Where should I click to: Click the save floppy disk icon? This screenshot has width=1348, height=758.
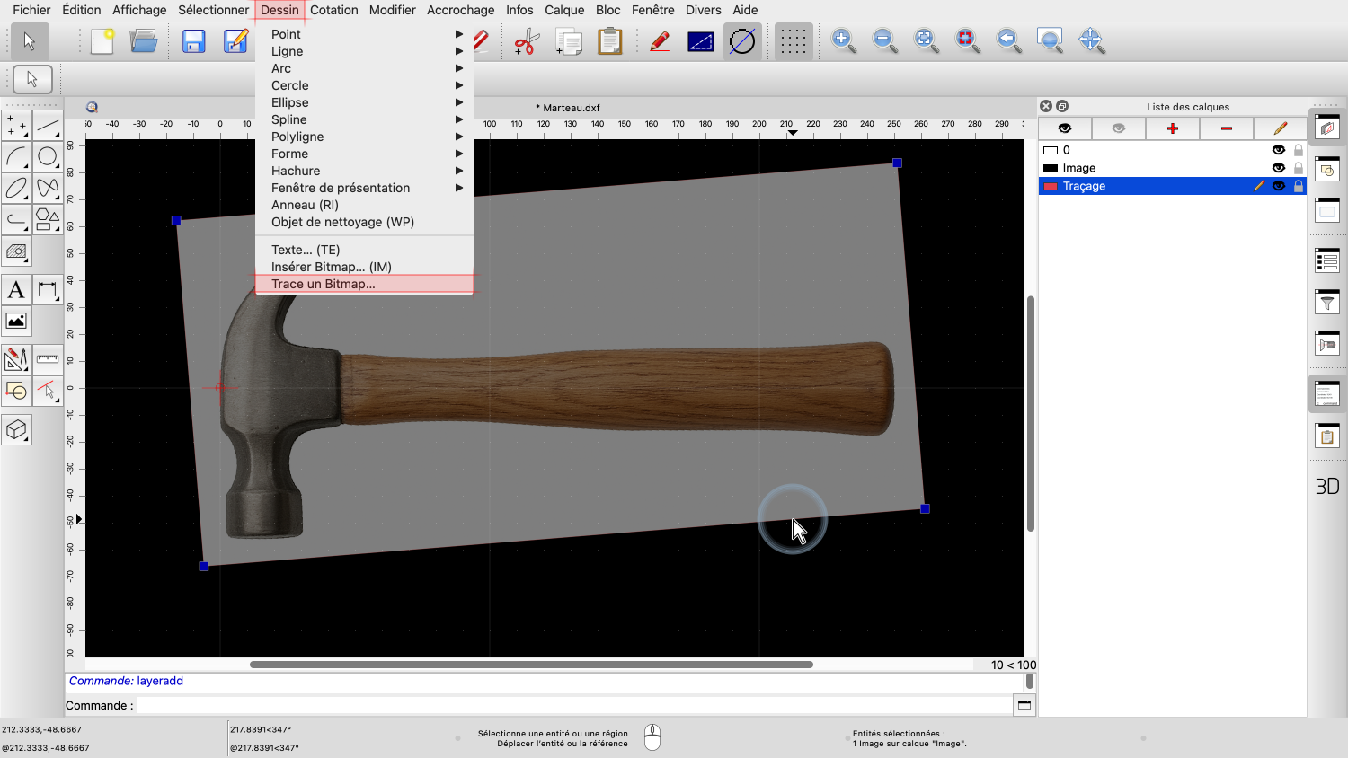(x=193, y=41)
